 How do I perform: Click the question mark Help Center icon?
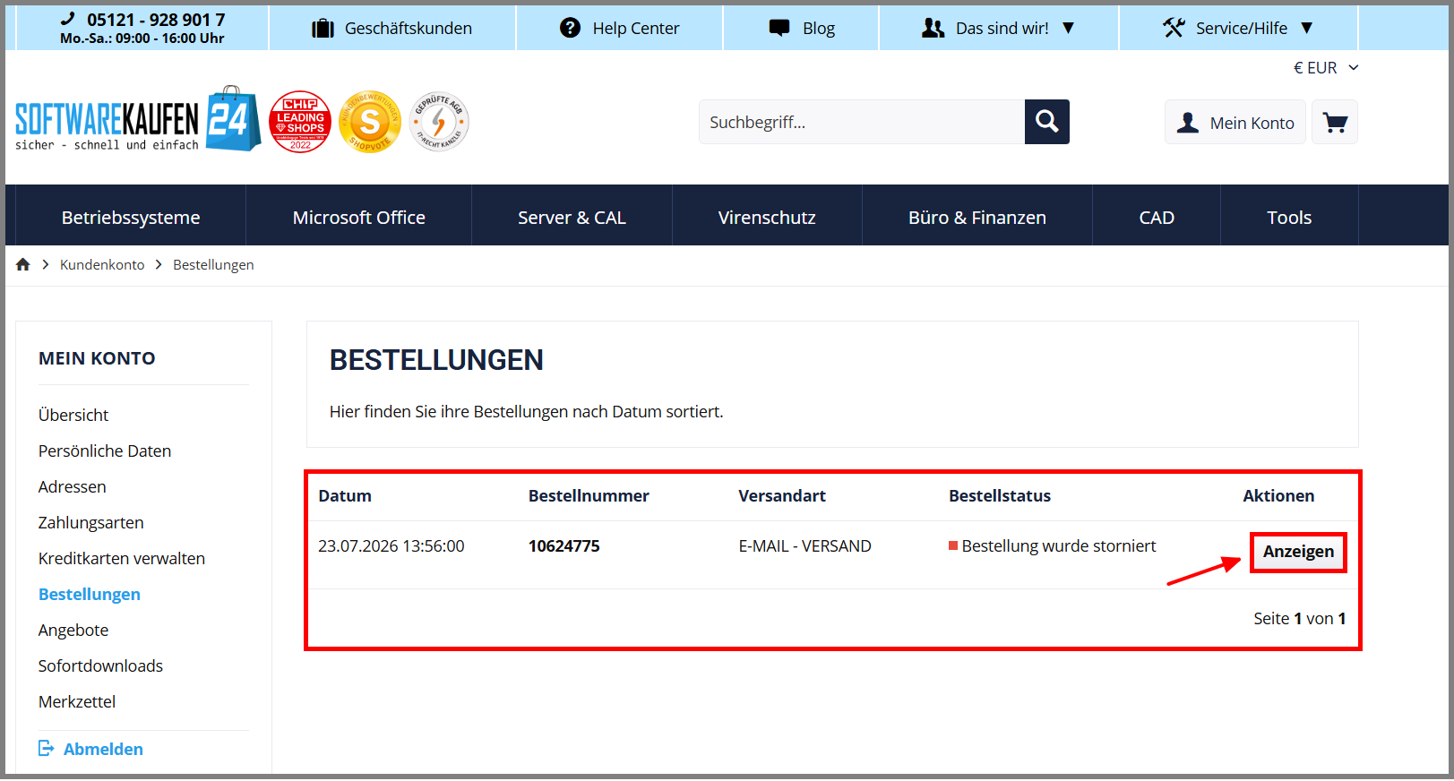[571, 28]
